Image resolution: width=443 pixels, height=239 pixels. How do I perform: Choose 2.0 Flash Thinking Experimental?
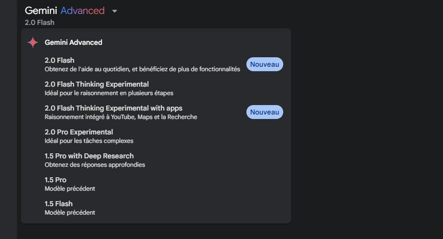click(x=156, y=89)
